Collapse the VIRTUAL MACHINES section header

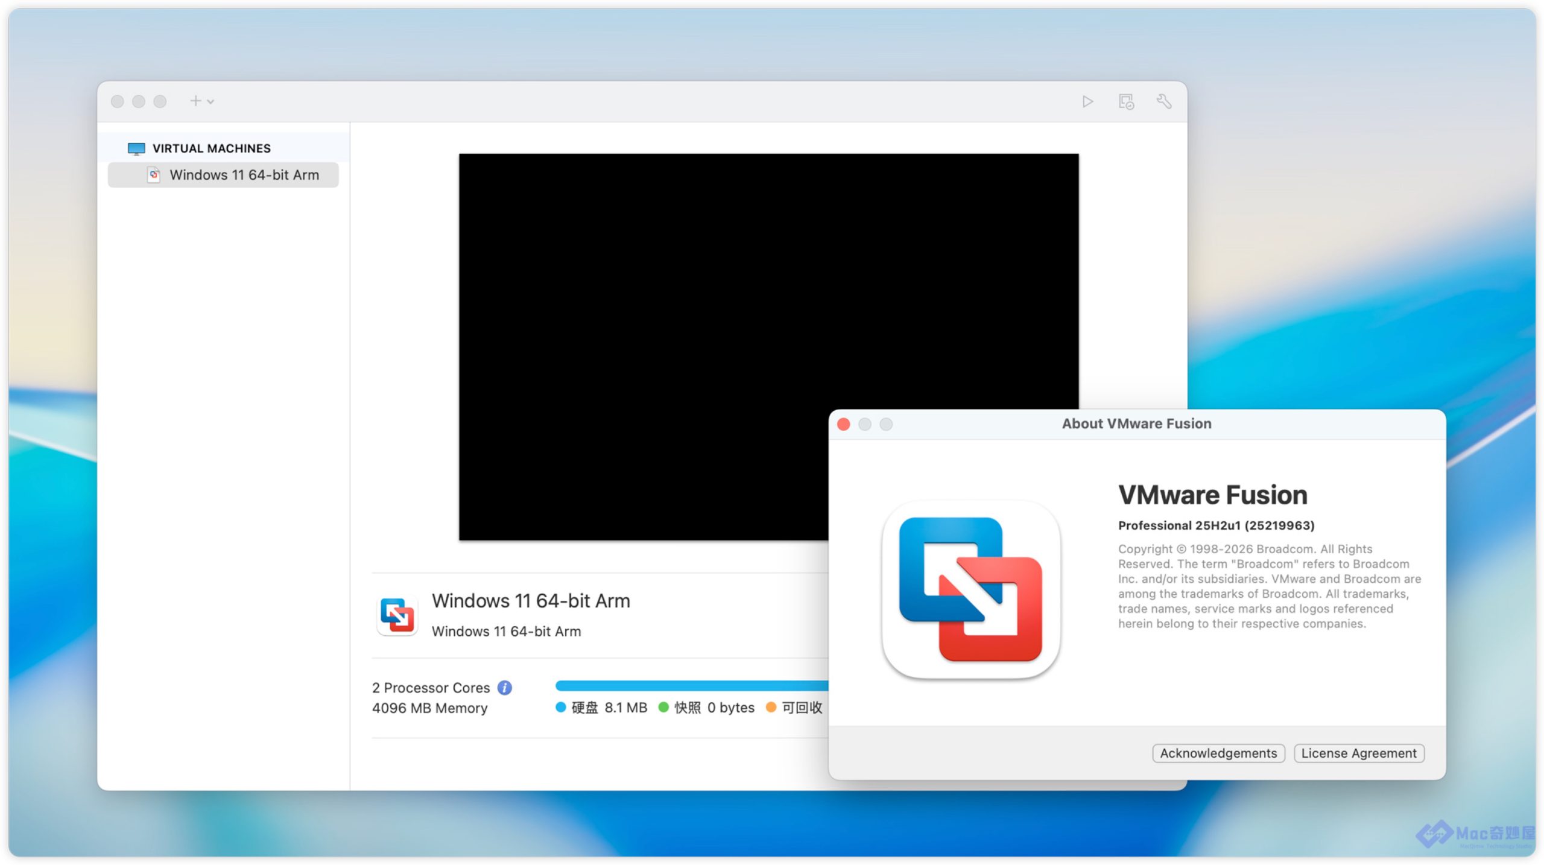[x=211, y=148]
